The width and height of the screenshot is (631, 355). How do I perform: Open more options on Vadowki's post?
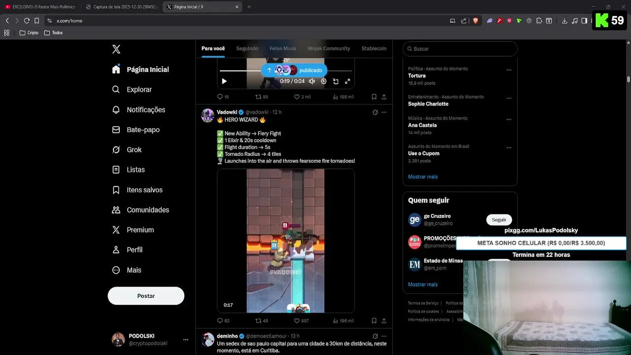384,112
